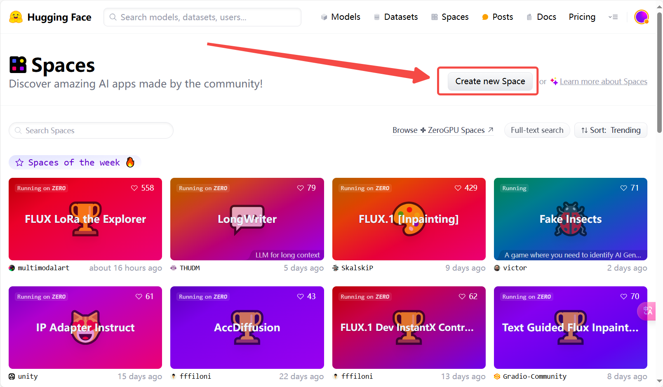
Task: Open the Pricing page
Action: click(x=582, y=17)
